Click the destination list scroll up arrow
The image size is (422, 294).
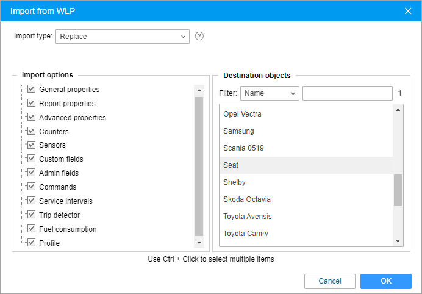pyautogui.click(x=398, y=110)
